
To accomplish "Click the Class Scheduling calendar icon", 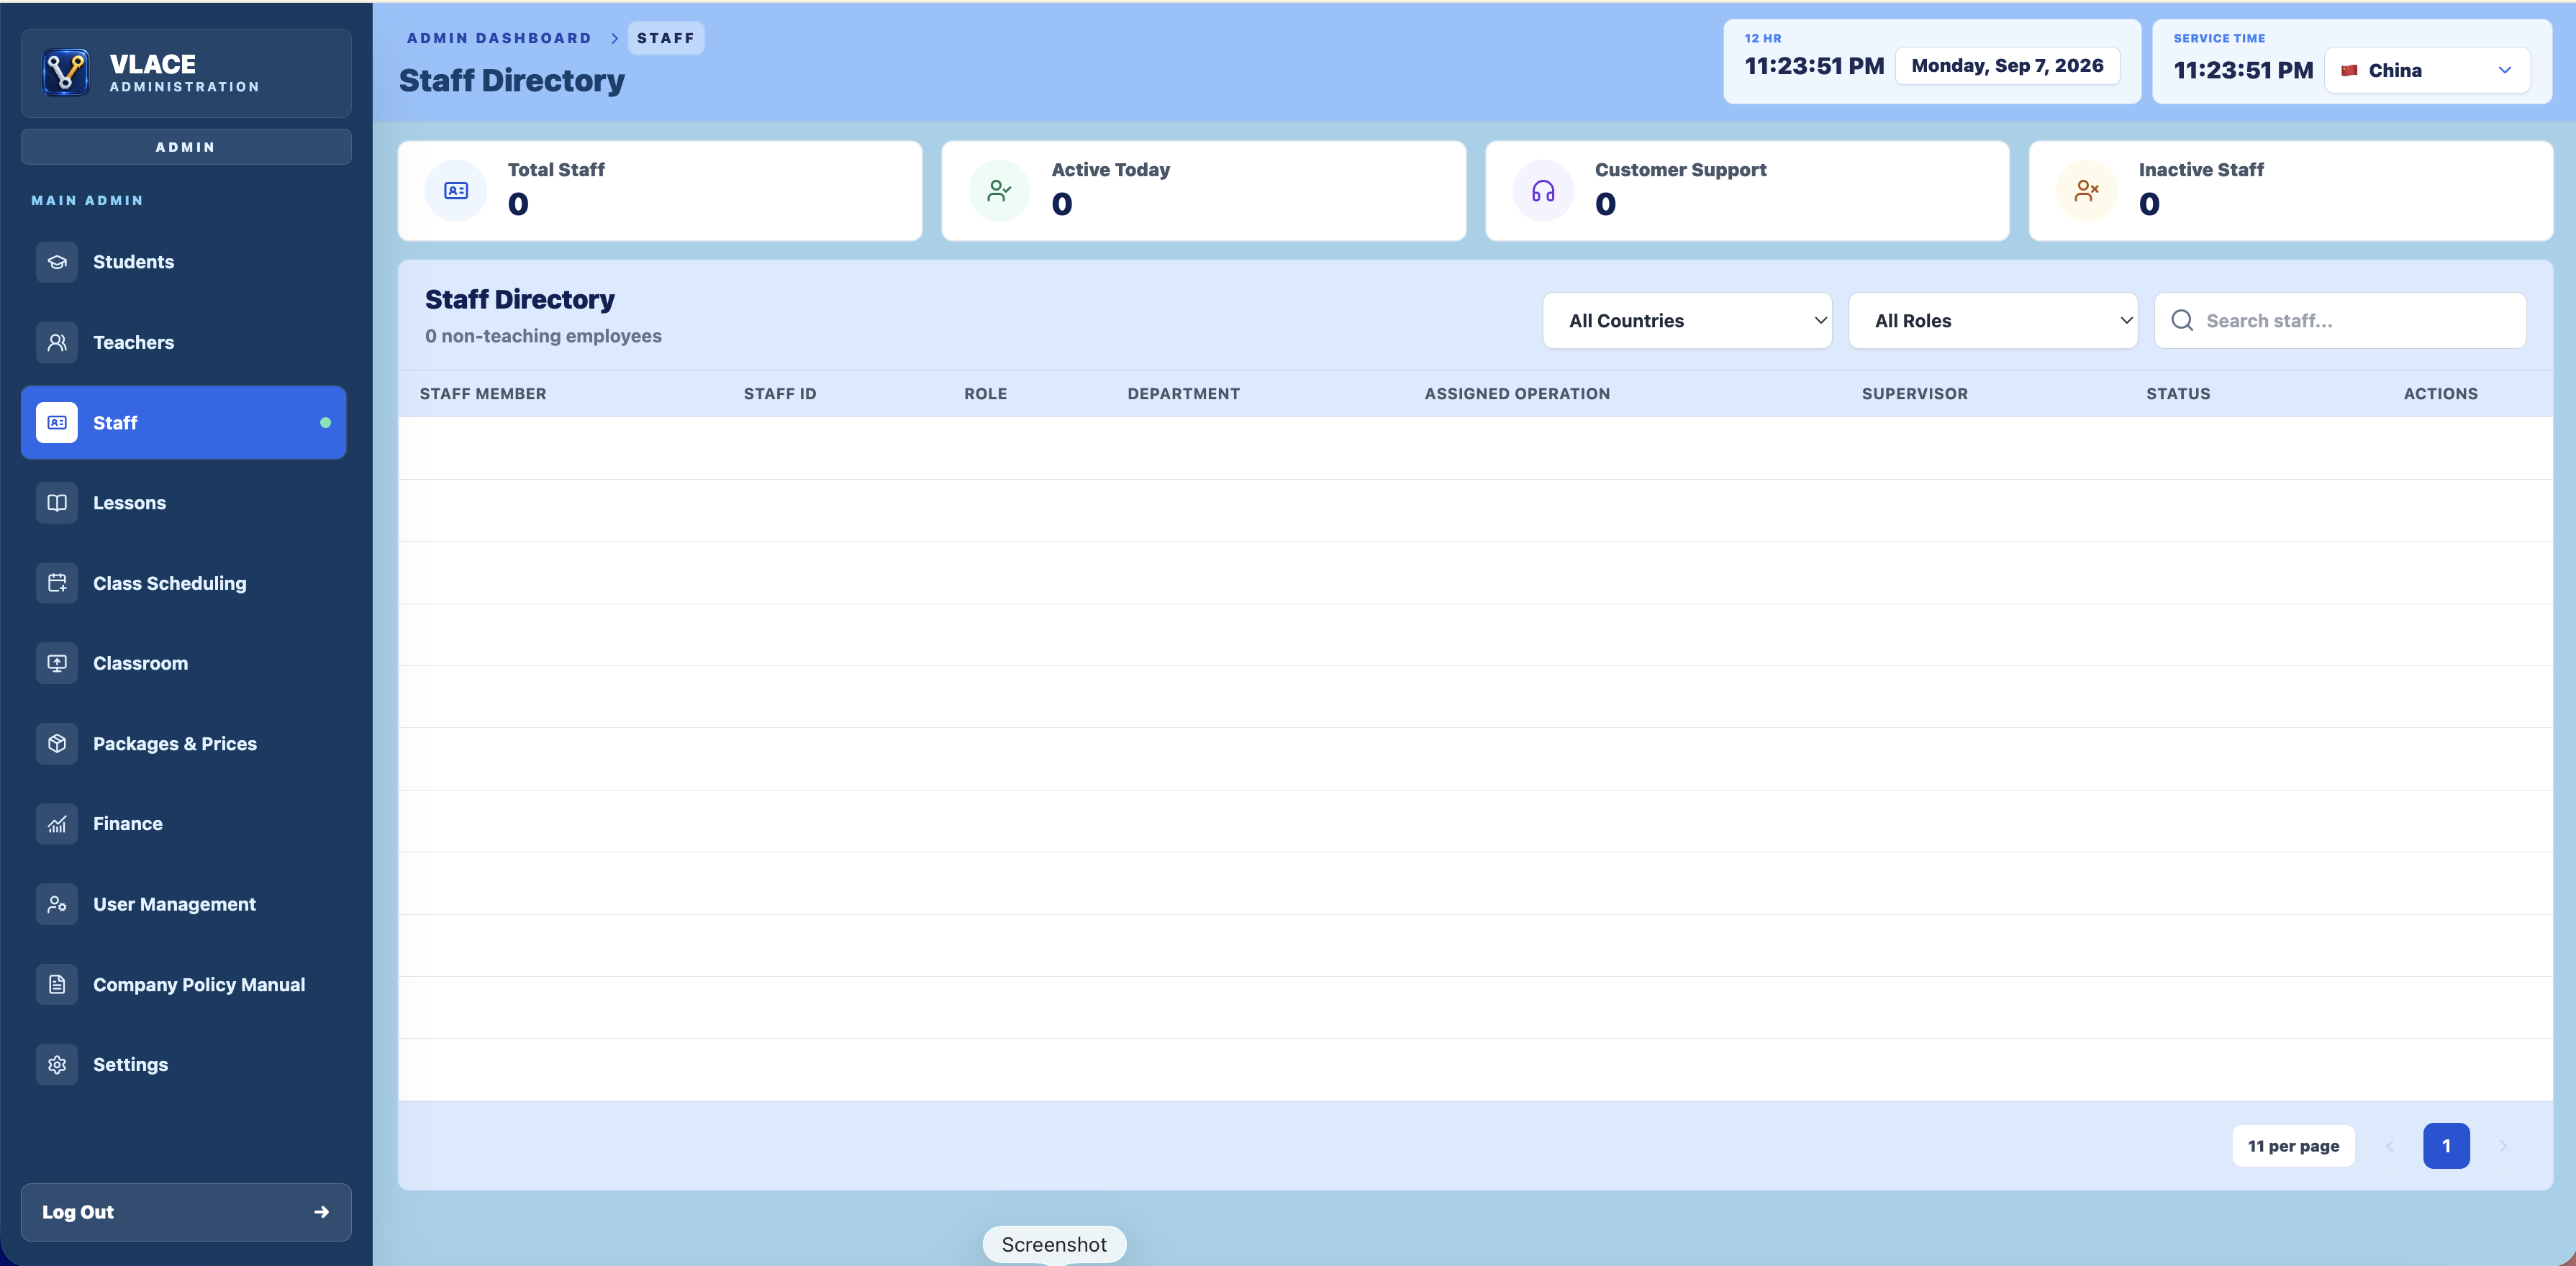I will (x=57, y=583).
